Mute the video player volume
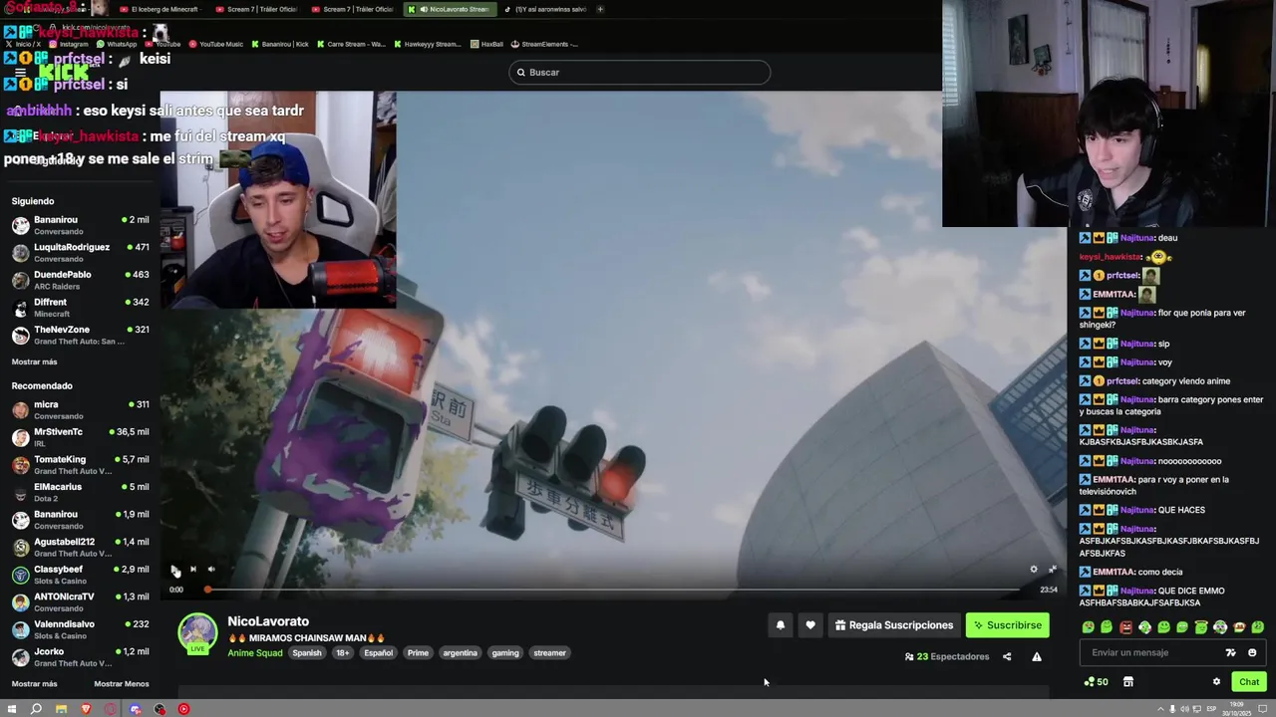 pos(211,570)
